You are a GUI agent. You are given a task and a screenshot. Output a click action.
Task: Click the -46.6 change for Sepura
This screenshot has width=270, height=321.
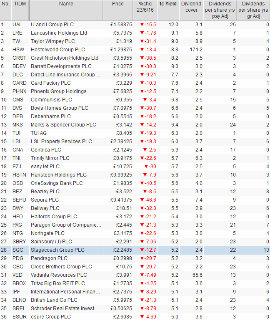pyautogui.click(x=148, y=200)
